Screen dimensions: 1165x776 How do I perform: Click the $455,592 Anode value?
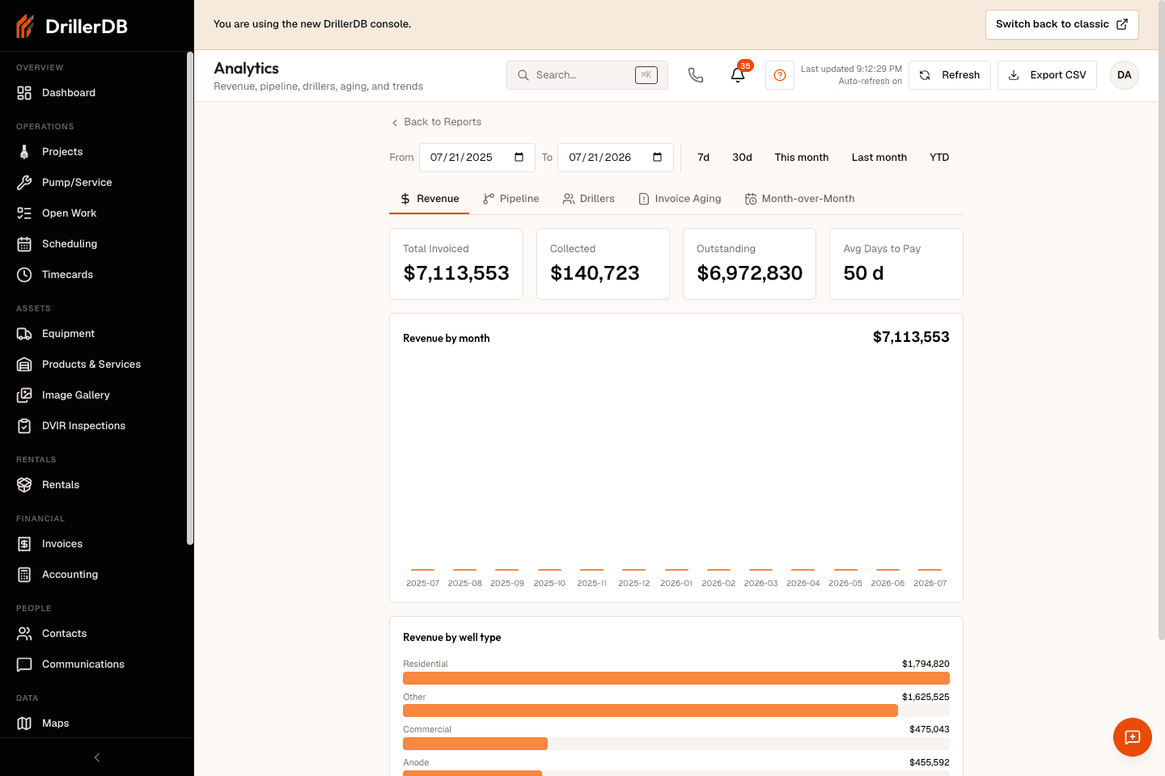tap(930, 763)
